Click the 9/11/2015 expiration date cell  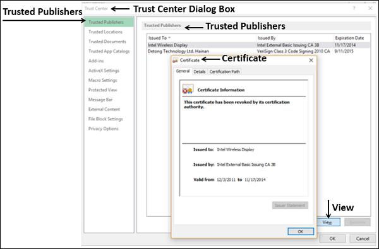click(344, 51)
